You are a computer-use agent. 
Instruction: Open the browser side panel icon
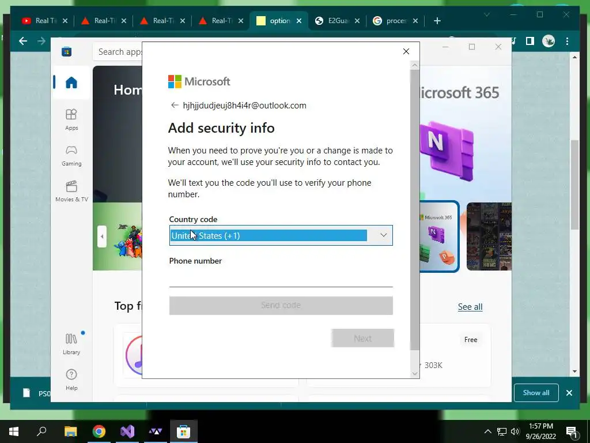click(530, 41)
